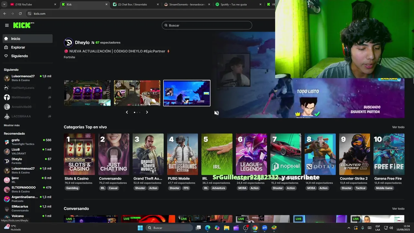
Task: Reload the kick.com page
Action: pos(20,14)
